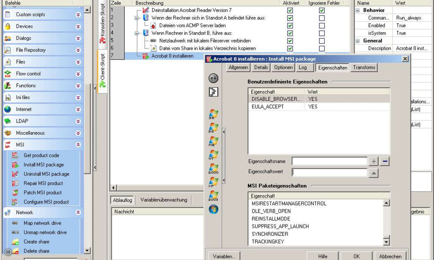This screenshot has width=434, height=260.
Task: Select the Windows 98 icon in the dialog
Action: pyautogui.click(x=213, y=128)
